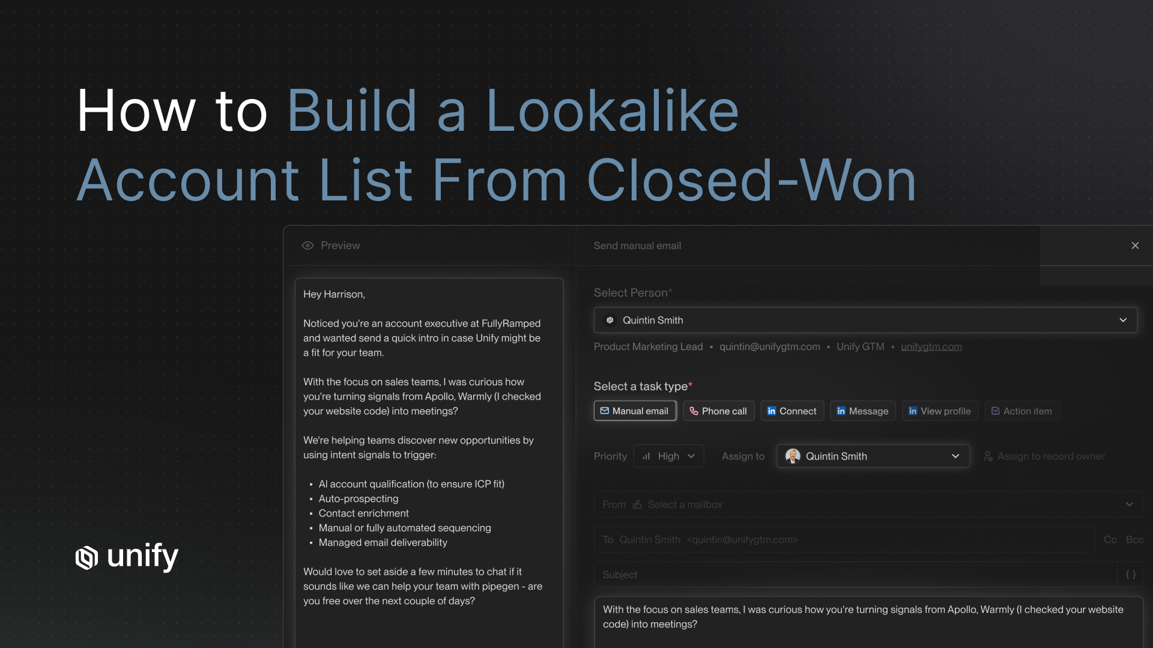This screenshot has height=648, width=1153.
Task: Click the Preview panel label
Action: click(x=340, y=245)
